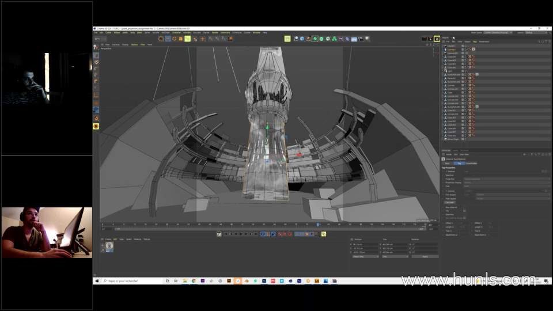Open the Node Space dropdown

pyautogui.click(x=498, y=33)
